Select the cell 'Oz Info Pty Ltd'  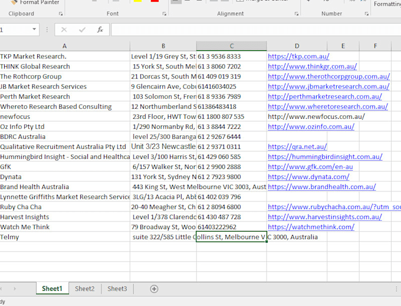click(65, 126)
